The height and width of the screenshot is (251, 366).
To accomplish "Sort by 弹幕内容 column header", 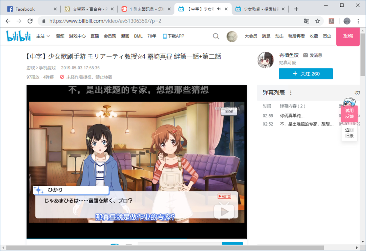I will pyautogui.click(x=292, y=106).
